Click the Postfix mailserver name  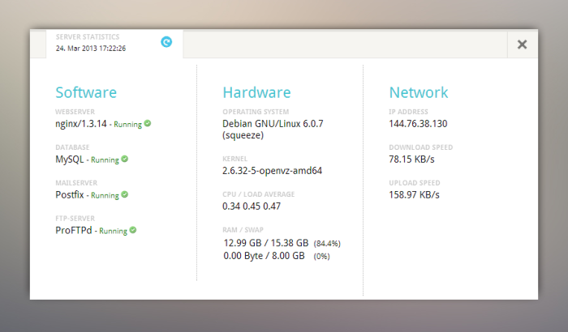(70, 195)
